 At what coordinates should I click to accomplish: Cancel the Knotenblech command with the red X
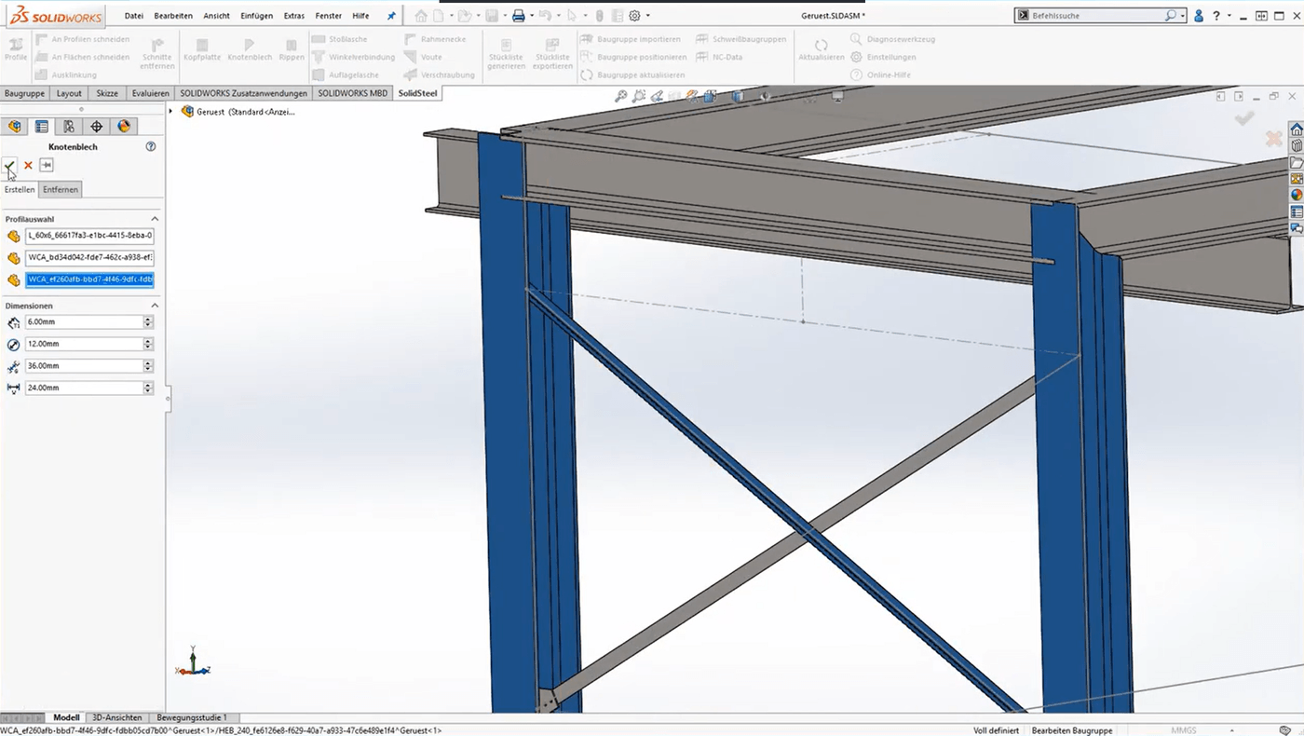tap(27, 165)
